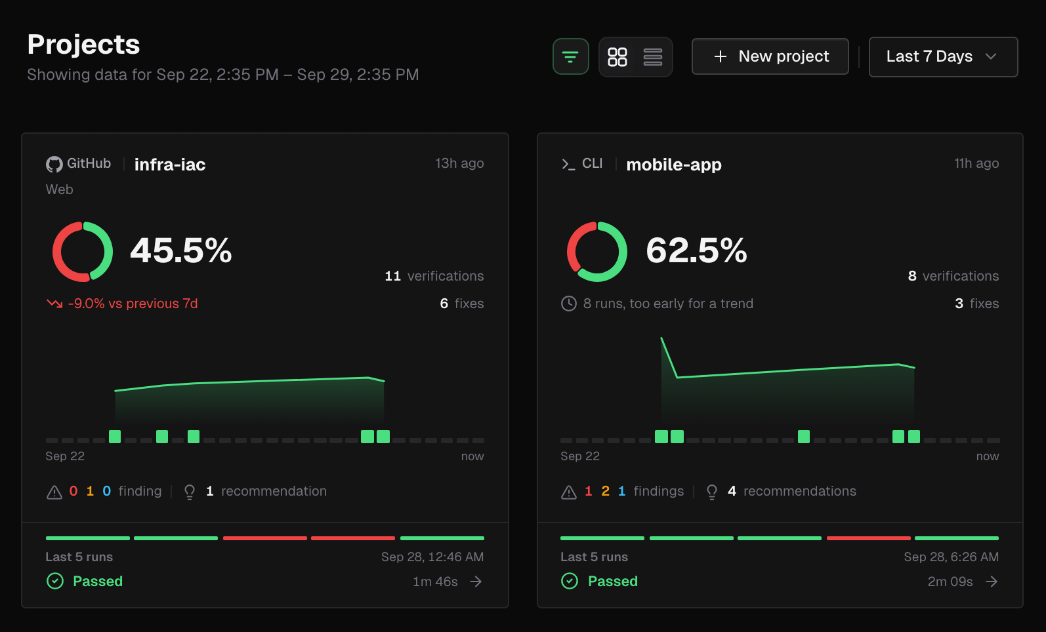Viewport: 1046px width, 632px height.
Task: Click the infra-iac 45.5% donut chart
Action: (83, 252)
